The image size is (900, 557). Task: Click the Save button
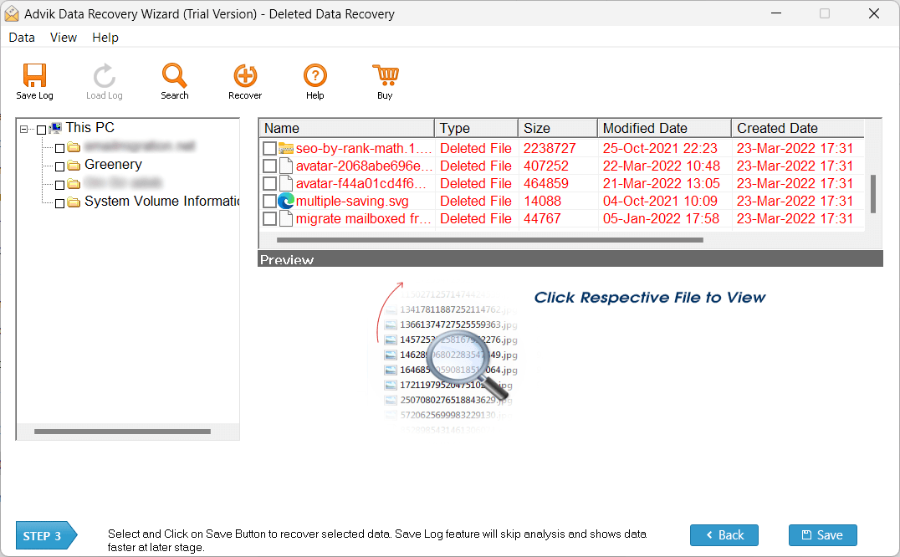pos(822,535)
